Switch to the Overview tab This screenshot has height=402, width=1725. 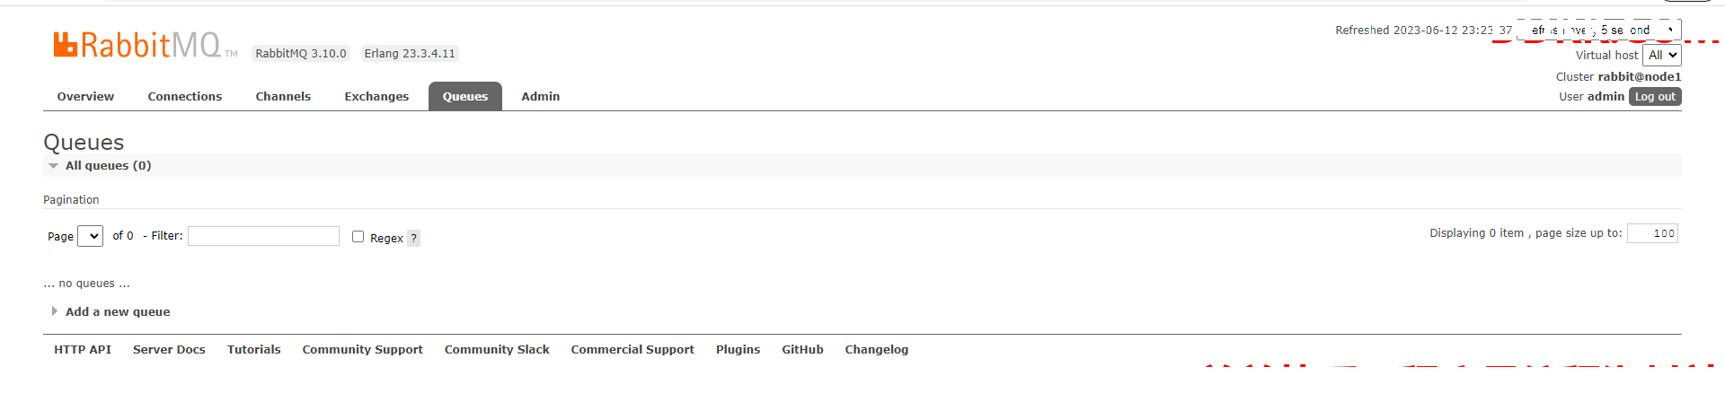(85, 97)
